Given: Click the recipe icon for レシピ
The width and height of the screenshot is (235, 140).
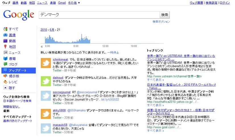Looking at the screenshot, I should point(5,82).
